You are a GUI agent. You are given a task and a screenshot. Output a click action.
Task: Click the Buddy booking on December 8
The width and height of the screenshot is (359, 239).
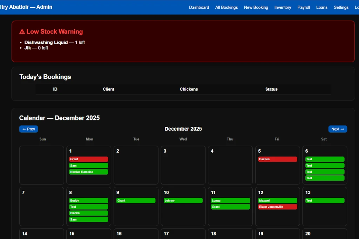pos(89,201)
